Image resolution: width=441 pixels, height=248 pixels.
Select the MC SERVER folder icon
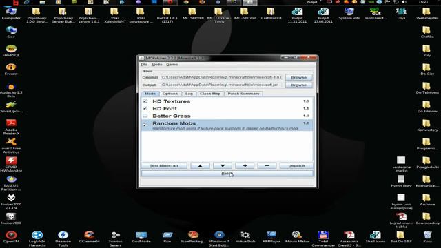click(193, 14)
